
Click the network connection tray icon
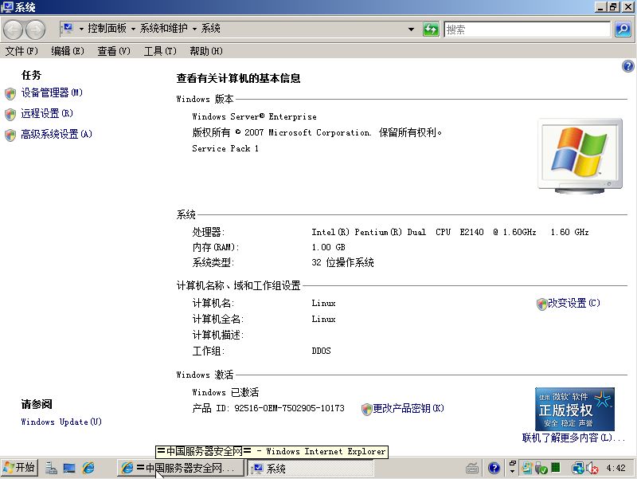(578, 469)
